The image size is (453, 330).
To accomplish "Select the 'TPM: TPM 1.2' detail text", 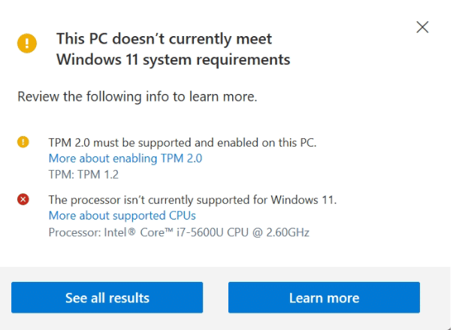I will pyautogui.click(x=83, y=174).
